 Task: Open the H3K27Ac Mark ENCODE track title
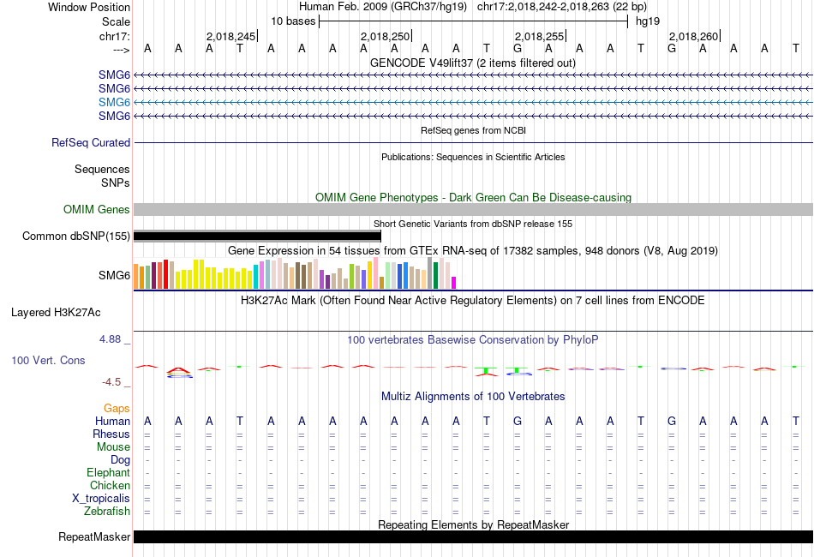[x=473, y=301]
